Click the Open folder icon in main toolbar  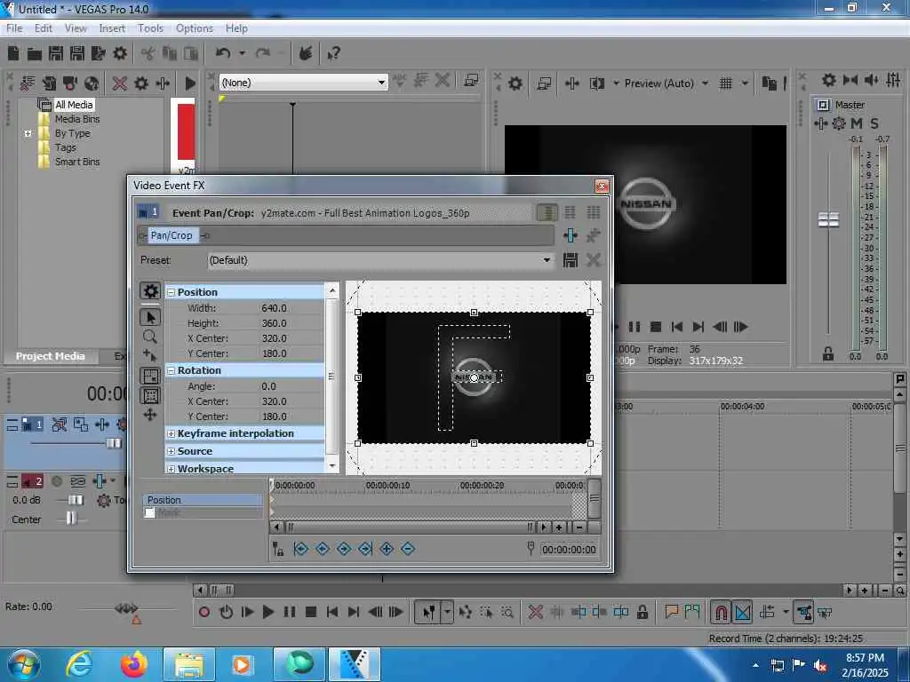point(35,54)
